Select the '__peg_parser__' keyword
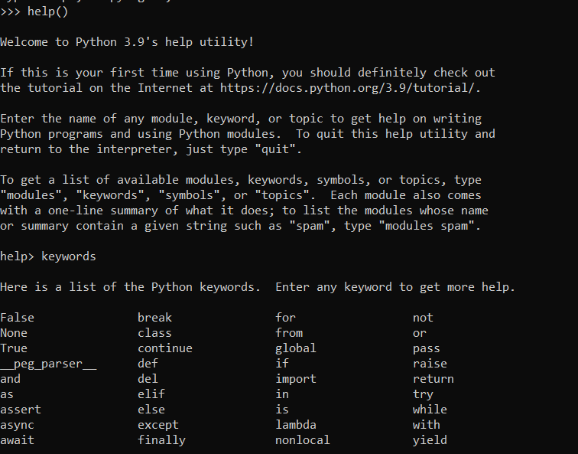Screen dimensions: 578x454 click(48, 364)
